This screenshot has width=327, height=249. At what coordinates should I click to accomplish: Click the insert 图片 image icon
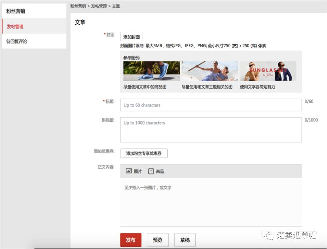click(x=129, y=171)
